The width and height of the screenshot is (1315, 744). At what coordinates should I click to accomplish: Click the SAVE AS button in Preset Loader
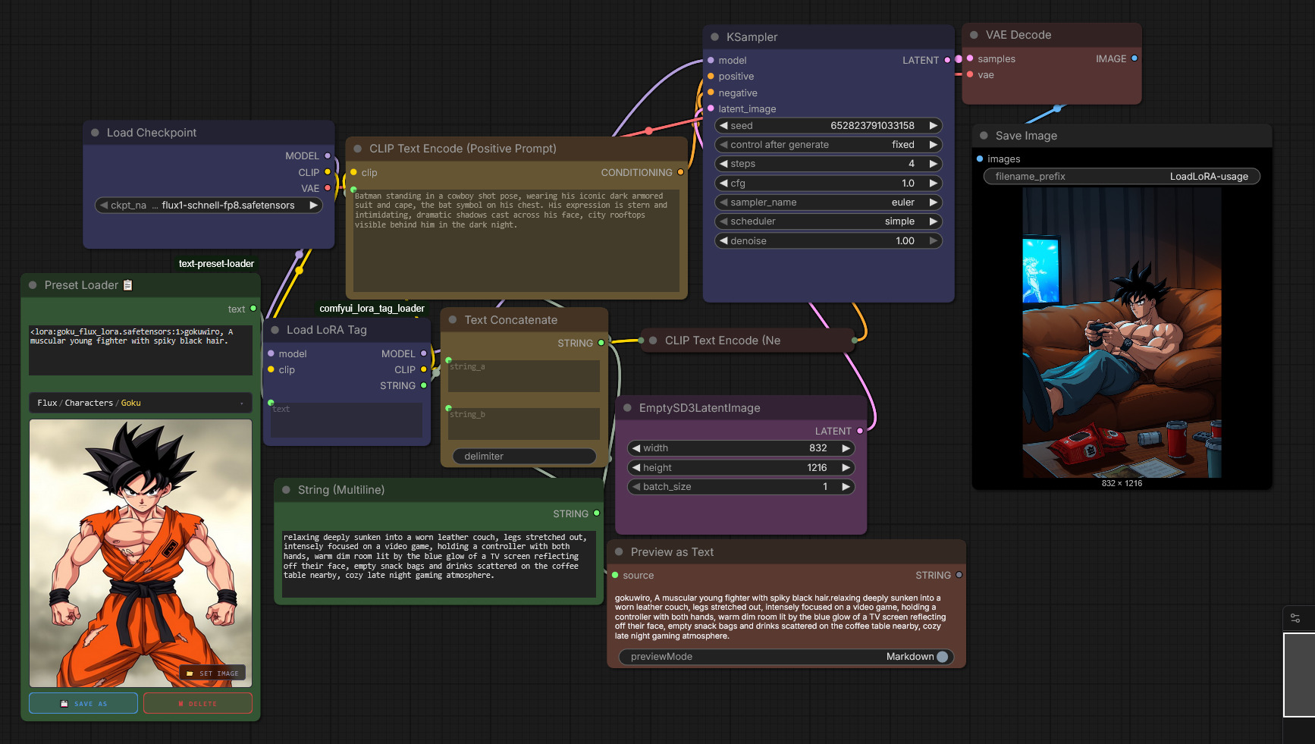tap(83, 704)
